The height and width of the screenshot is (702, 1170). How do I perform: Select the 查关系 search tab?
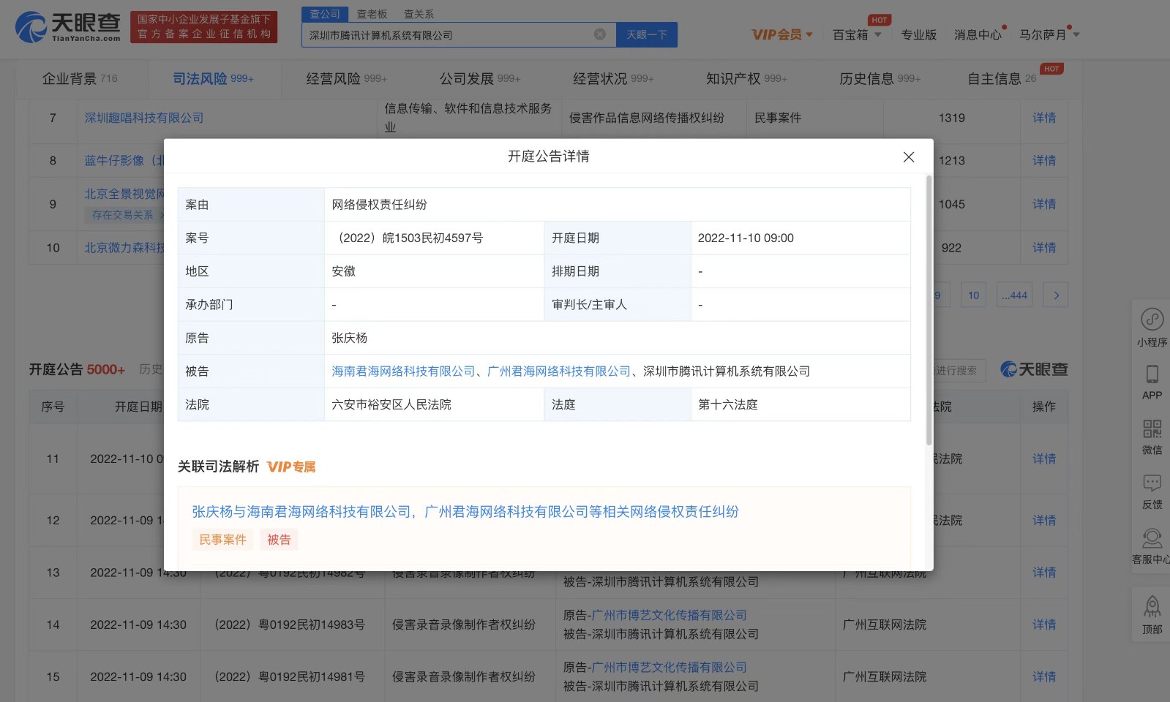[419, 14]
